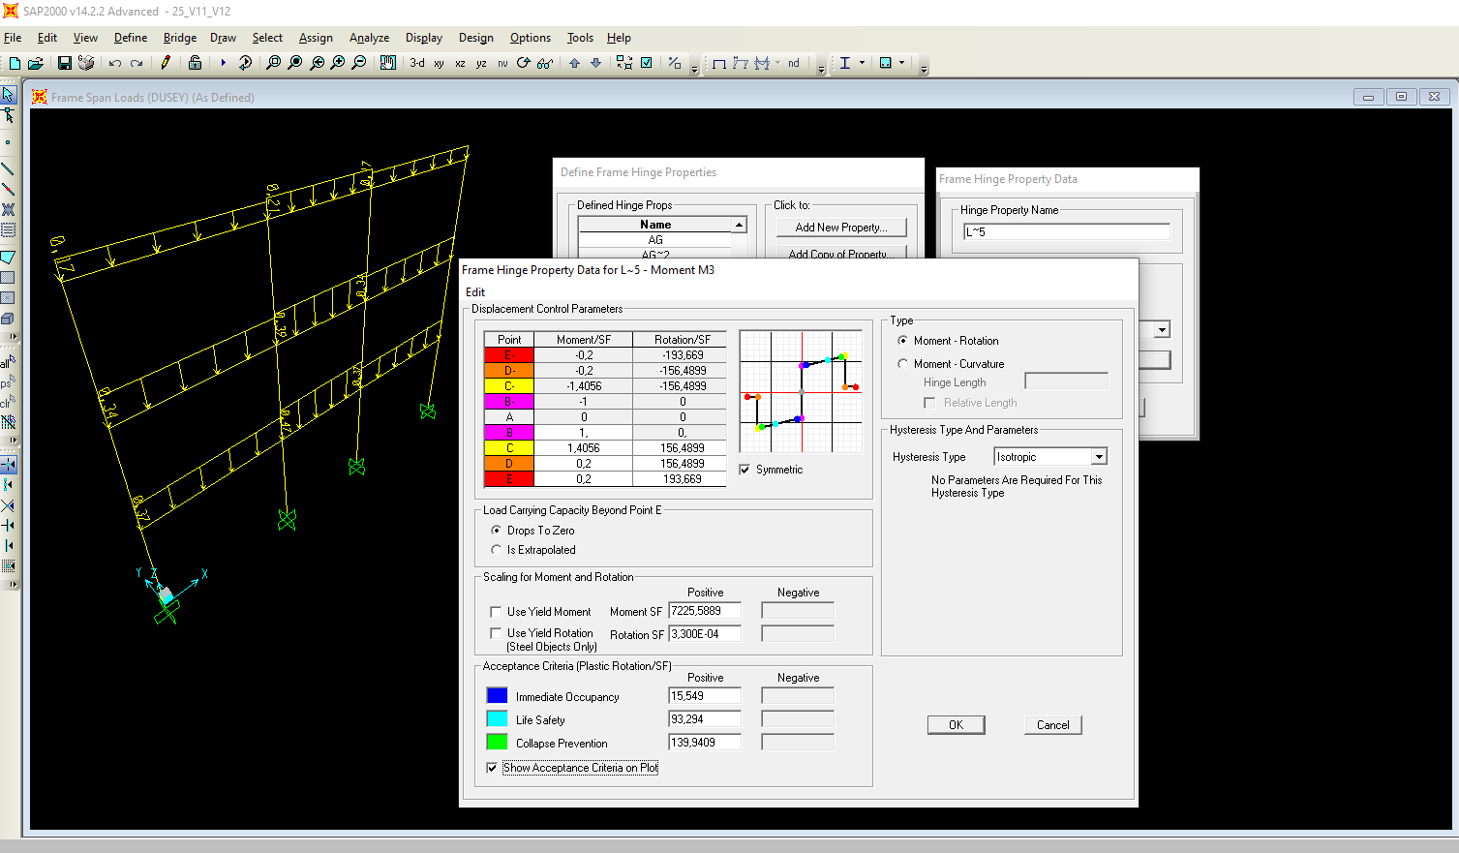Switch to the xy plane view
Screen dimensions: 1459x853
click(x=439, y=63)
